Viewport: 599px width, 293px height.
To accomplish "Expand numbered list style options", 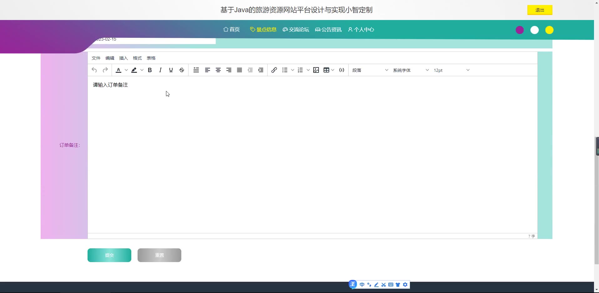I will pyautogui.click(x=308, y=70).
